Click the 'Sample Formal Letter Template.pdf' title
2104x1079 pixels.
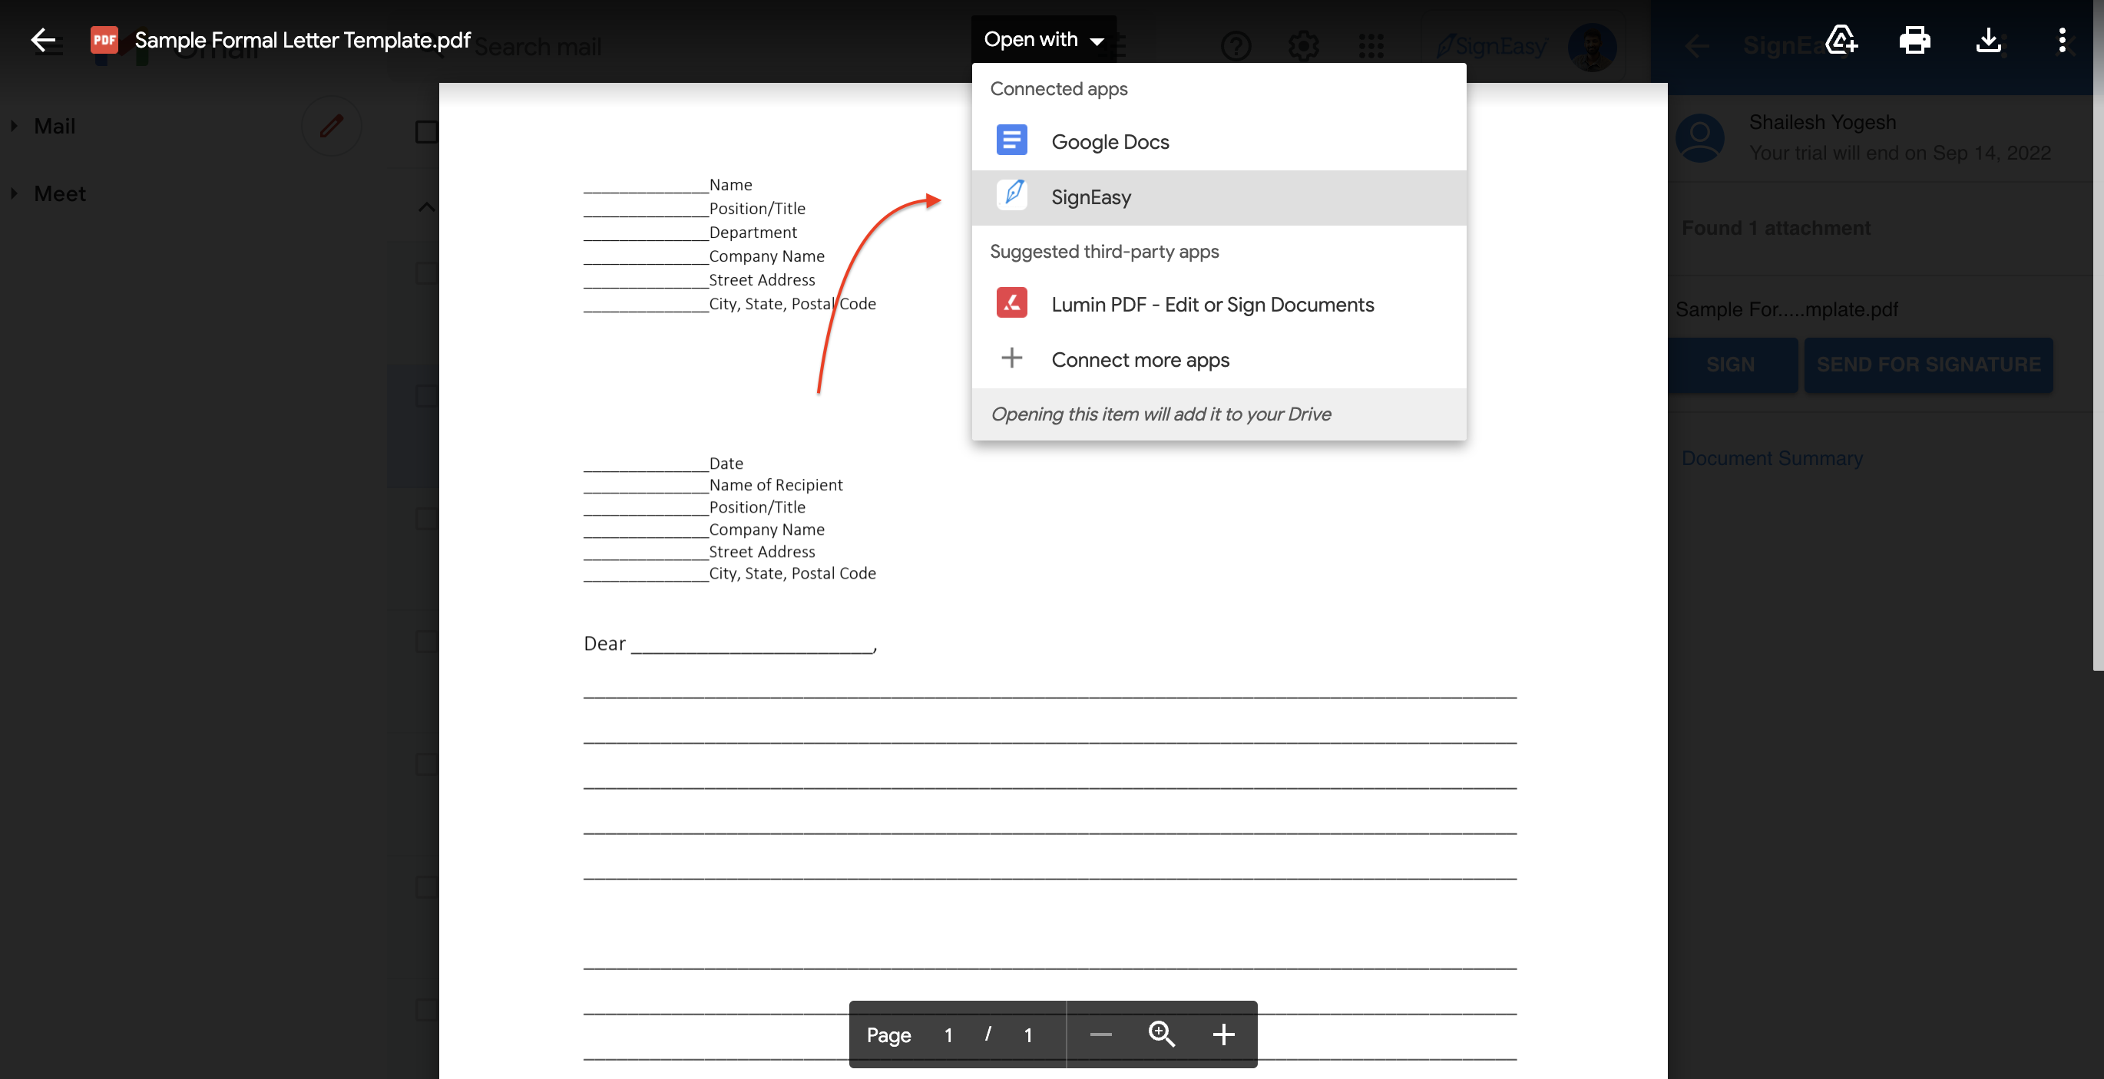303,39
